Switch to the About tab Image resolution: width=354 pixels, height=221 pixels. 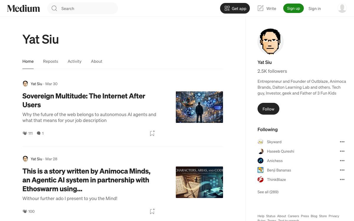tap(96, 61)
